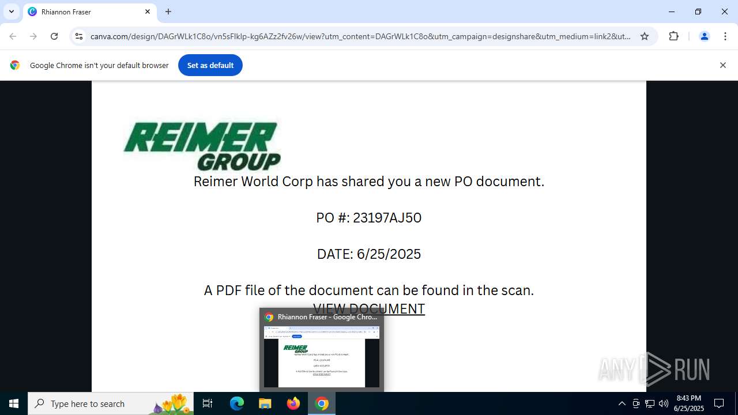Screen dimensions: 738x415
Task: Open the Windows Start menu
Action: click(x=14, y=403)
